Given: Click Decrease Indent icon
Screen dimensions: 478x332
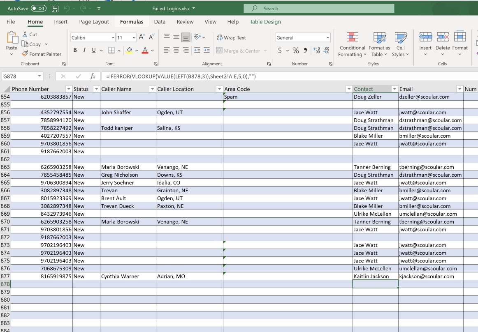Looking at the screenshot, I should coord(197,50).
